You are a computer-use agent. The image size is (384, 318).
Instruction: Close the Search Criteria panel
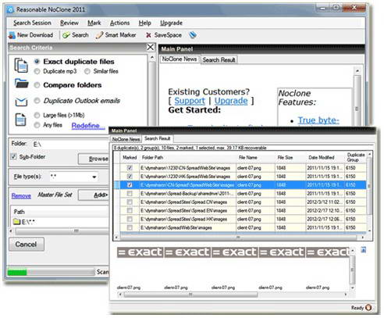click(x=151, y=47)
